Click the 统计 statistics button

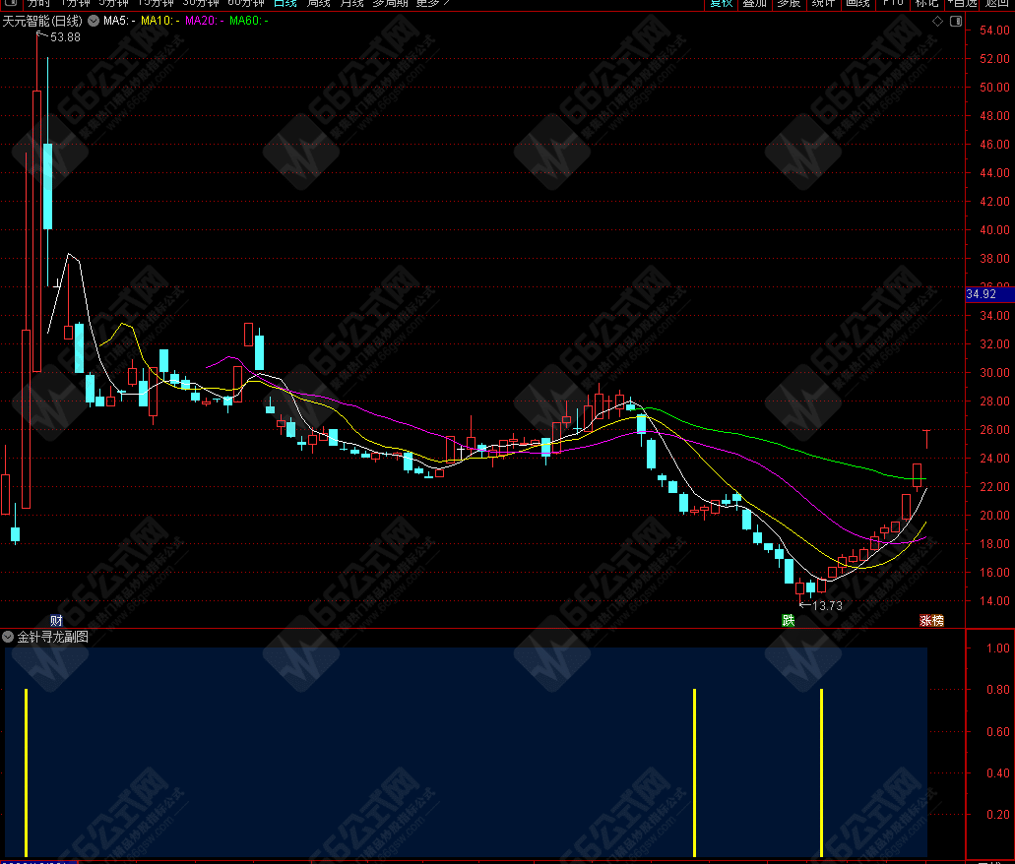point(822,3)
